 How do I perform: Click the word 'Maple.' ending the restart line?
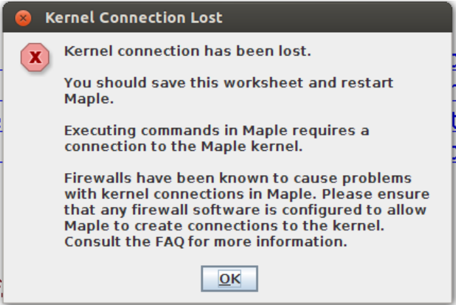(x=89, y=99)
